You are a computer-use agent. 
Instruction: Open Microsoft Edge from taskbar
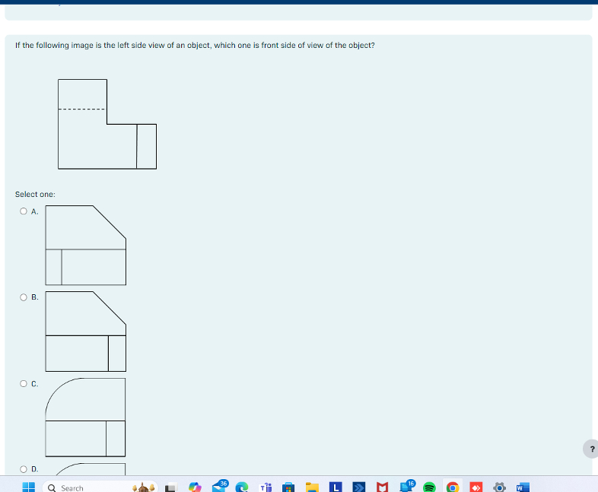pos(242,487)
